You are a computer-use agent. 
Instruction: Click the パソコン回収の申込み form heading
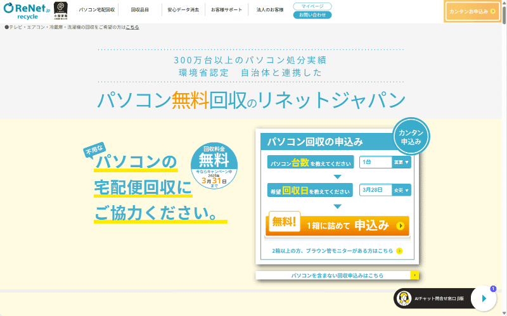(x=315, y=141)
